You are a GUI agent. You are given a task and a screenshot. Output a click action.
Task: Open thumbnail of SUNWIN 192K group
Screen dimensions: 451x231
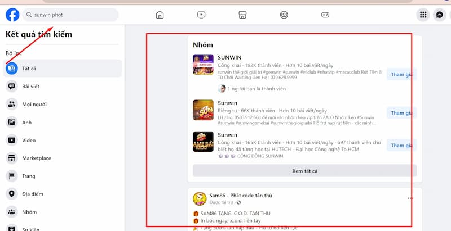click(x=203, y=65)
